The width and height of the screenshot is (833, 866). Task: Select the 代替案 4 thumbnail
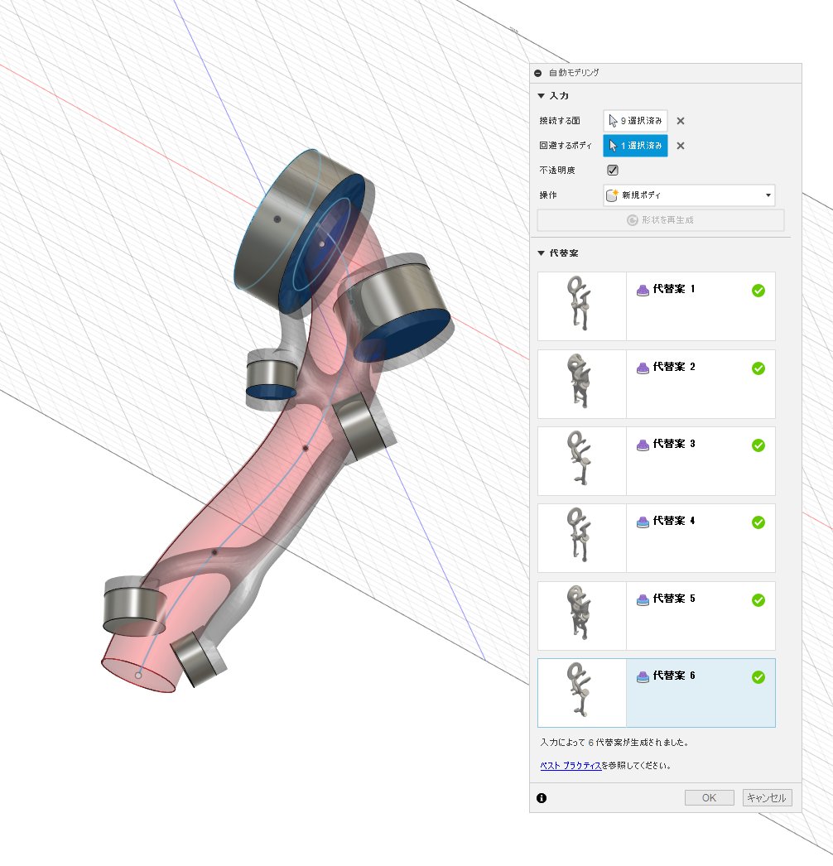581,538
